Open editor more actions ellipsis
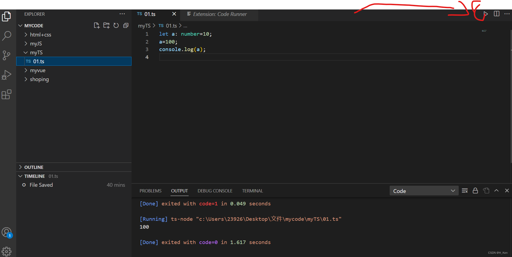The image size is (512, 257). pyautogui.click(x=507, y=14)
